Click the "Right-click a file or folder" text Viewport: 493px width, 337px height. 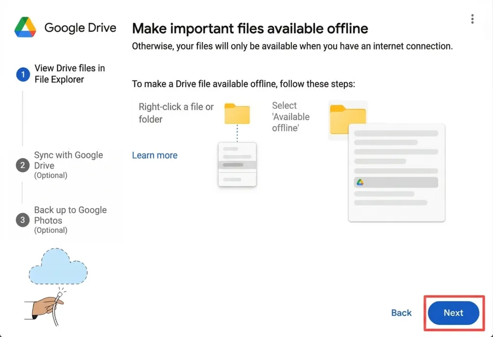point(176,113)
